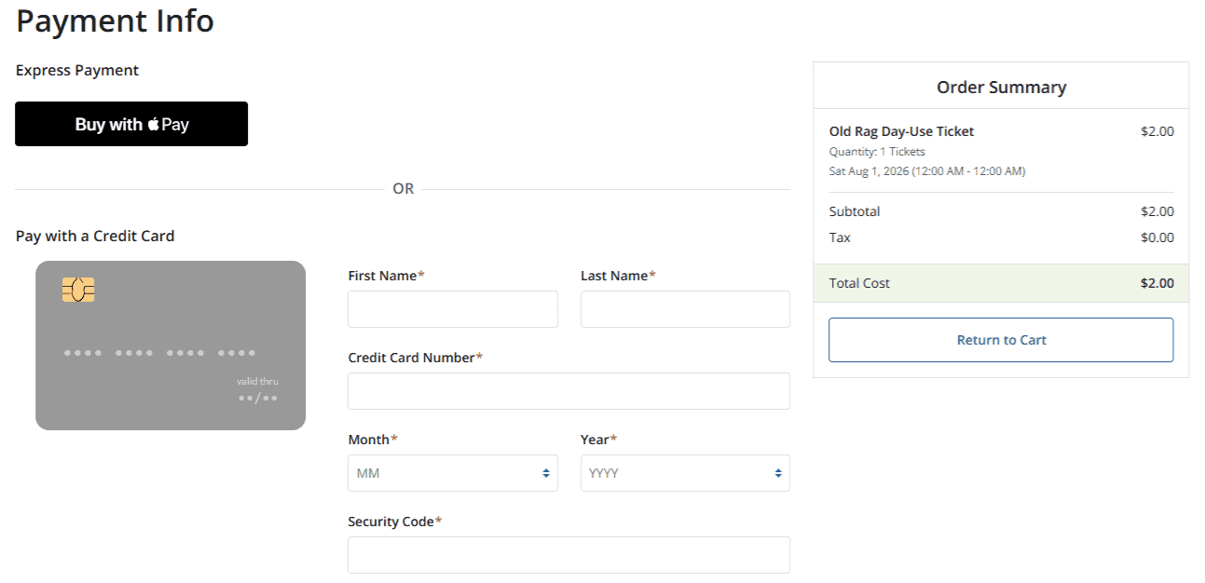Click the Order Summary heading
Viewport: 1205px width, 583px height.
point(1001,87)
